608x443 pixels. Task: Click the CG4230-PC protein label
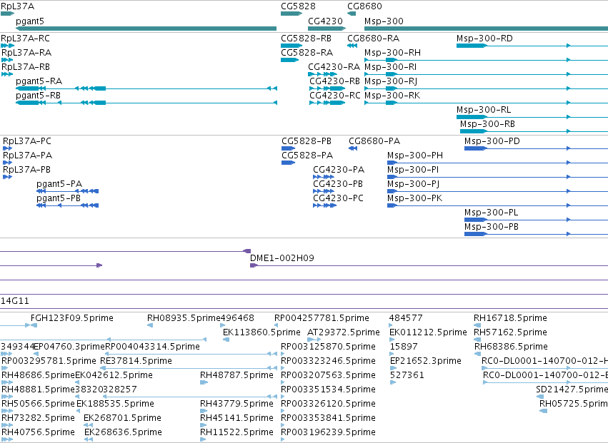[338, 198]
